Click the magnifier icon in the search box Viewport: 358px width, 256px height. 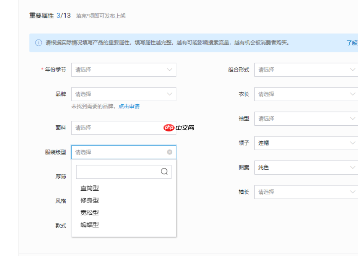[x=165, y=172]
